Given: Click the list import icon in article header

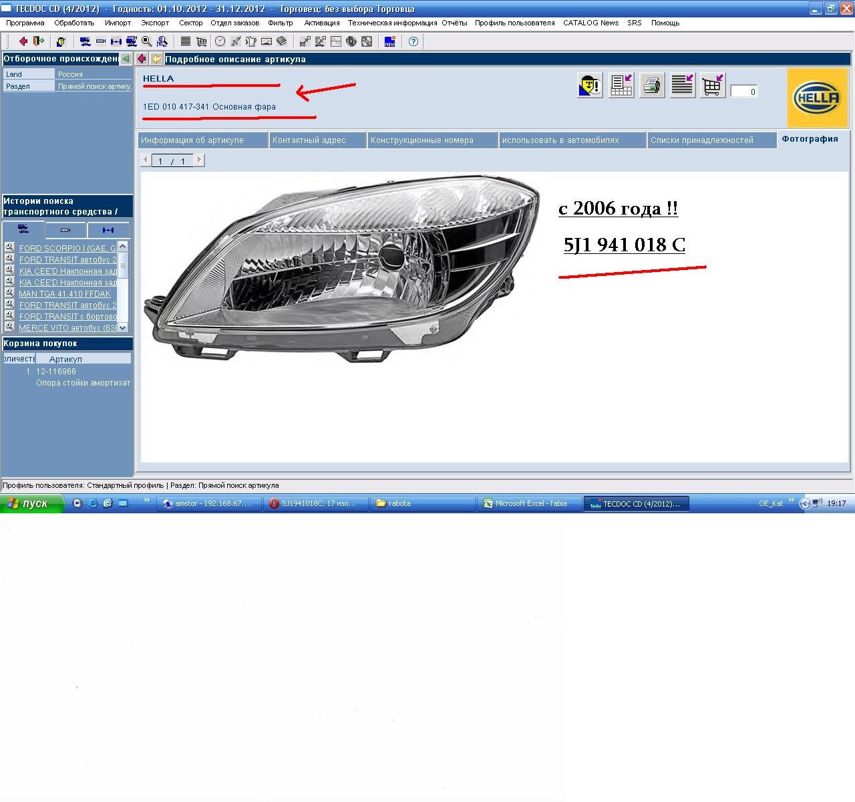Looking at the screenshot, I should (682, 85).
